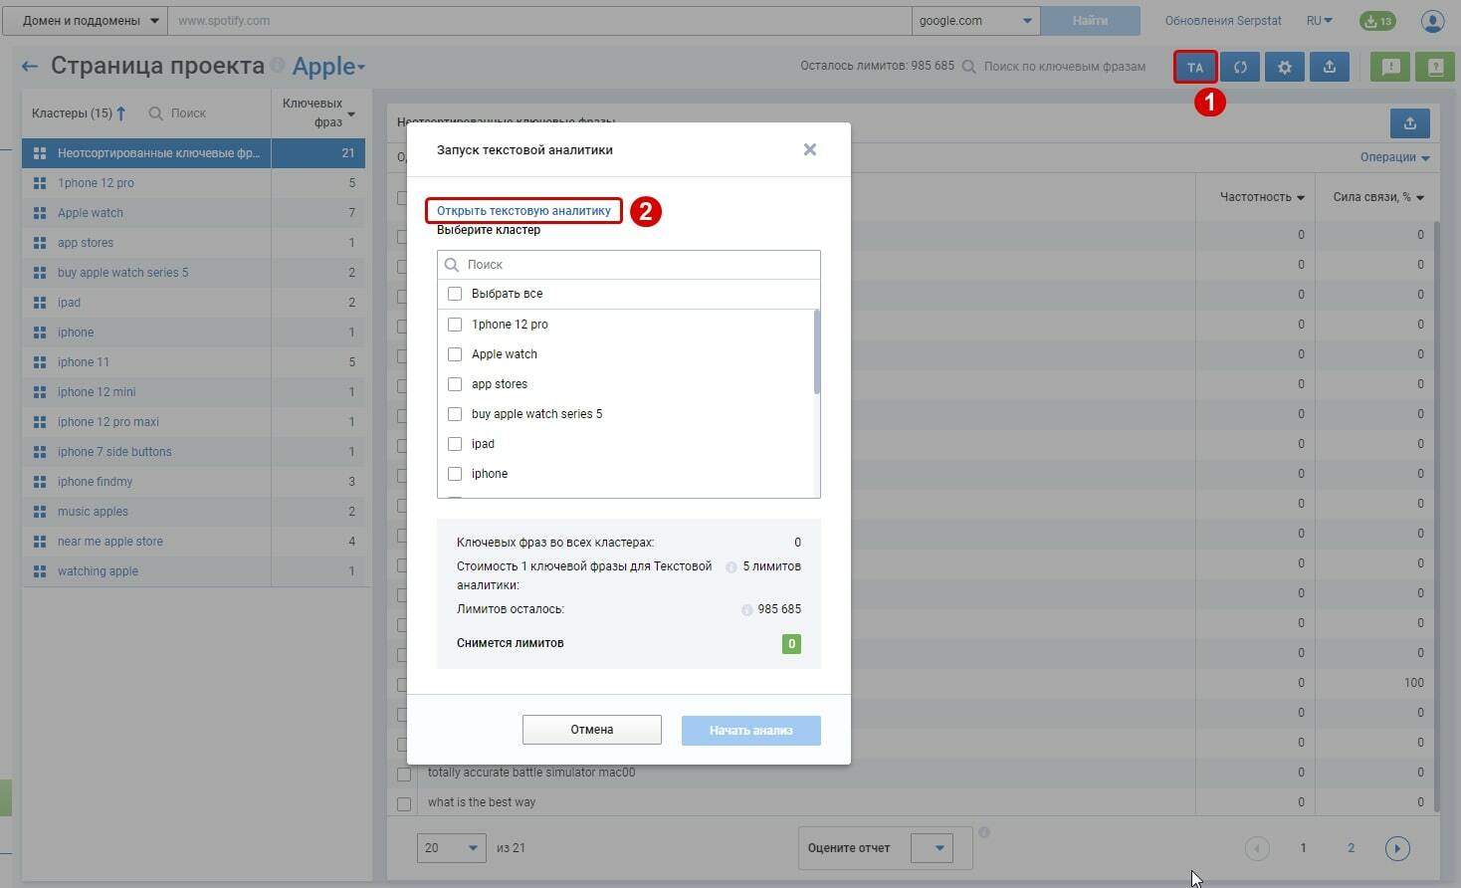The image size is (1461, 888).
Task: Click the cluster list scrollbar in dialog
Action: click(x=817, y=351)
